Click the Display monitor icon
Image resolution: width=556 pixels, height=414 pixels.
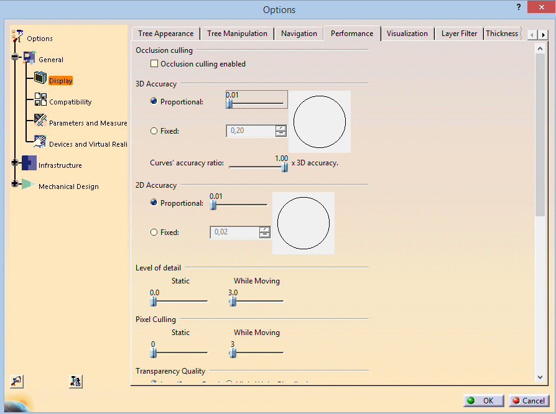(40, 78)
